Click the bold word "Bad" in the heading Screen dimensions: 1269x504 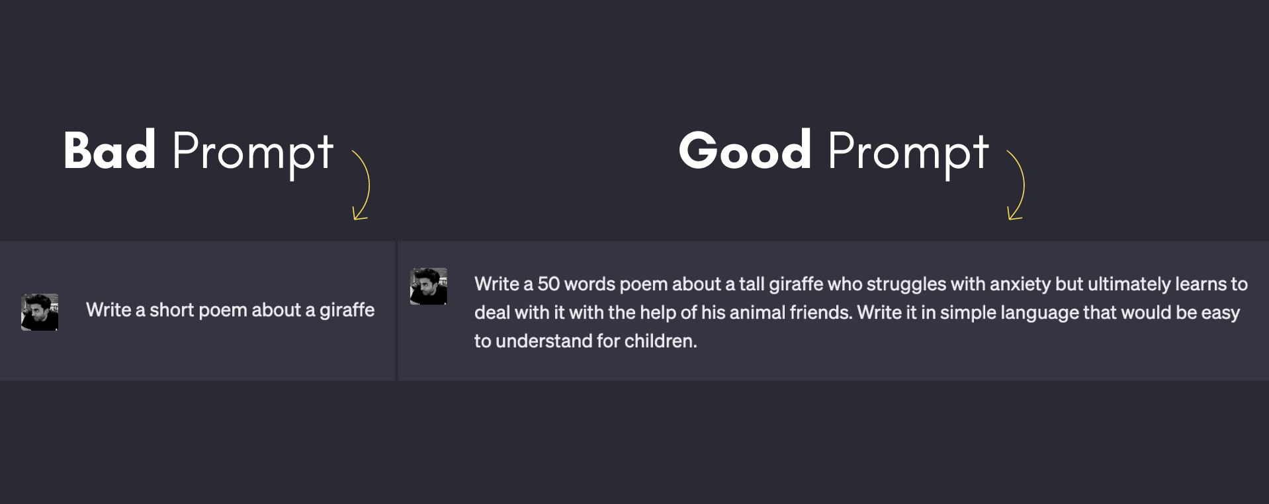point(110,151)
